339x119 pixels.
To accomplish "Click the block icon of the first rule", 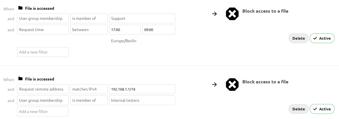I will [x=232, y=14].
